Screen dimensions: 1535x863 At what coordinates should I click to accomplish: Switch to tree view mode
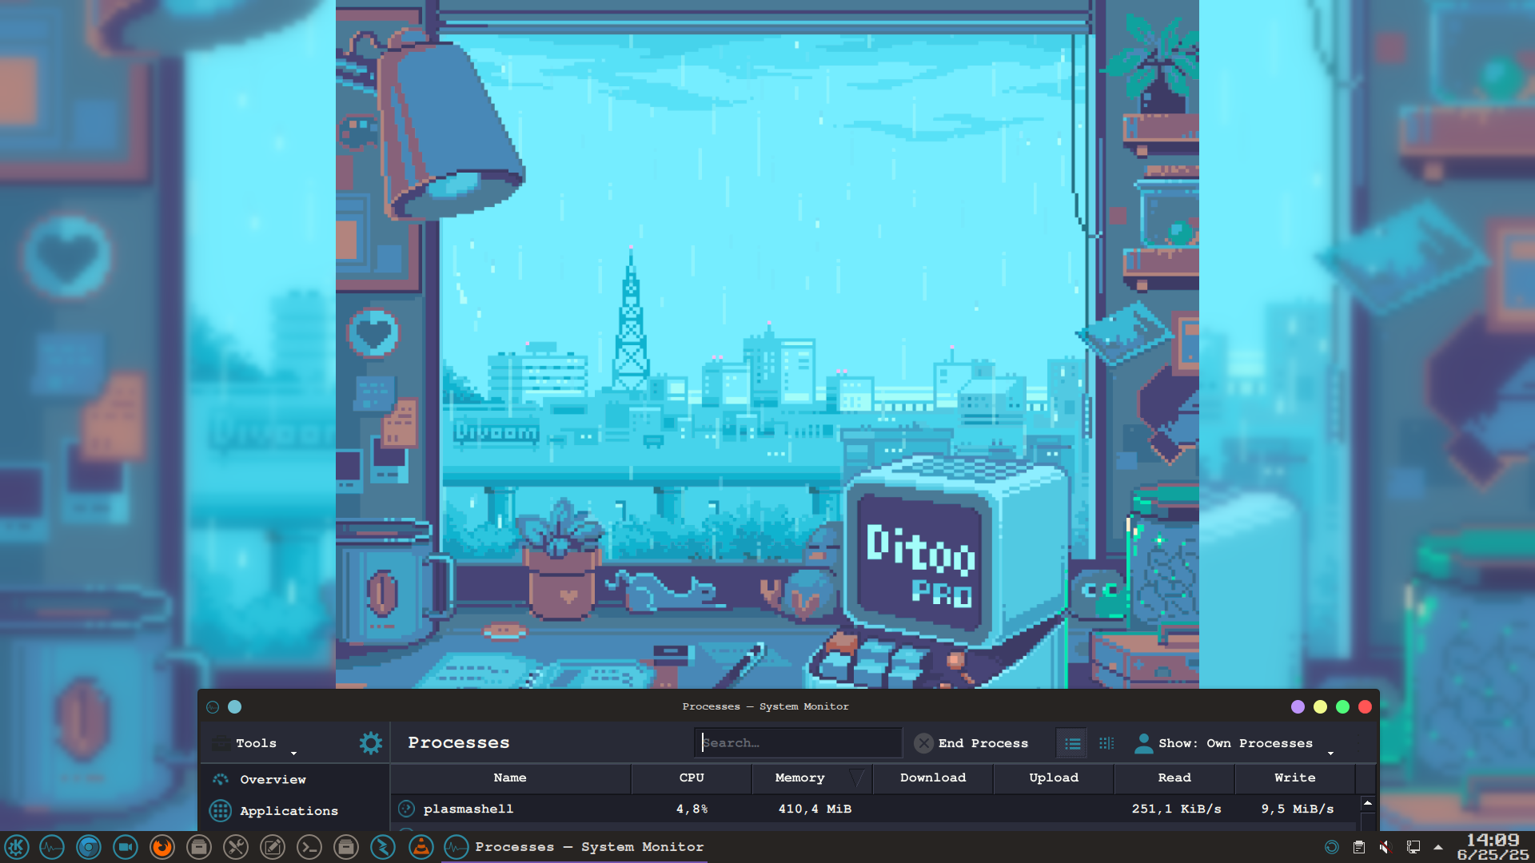(1106, 743)
